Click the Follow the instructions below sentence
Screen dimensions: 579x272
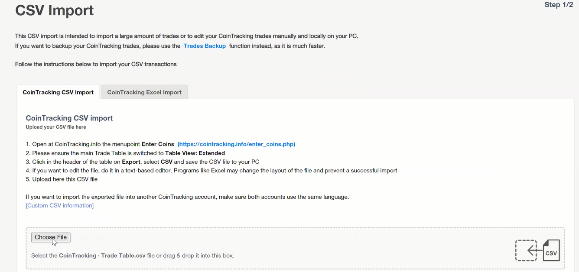96,64
